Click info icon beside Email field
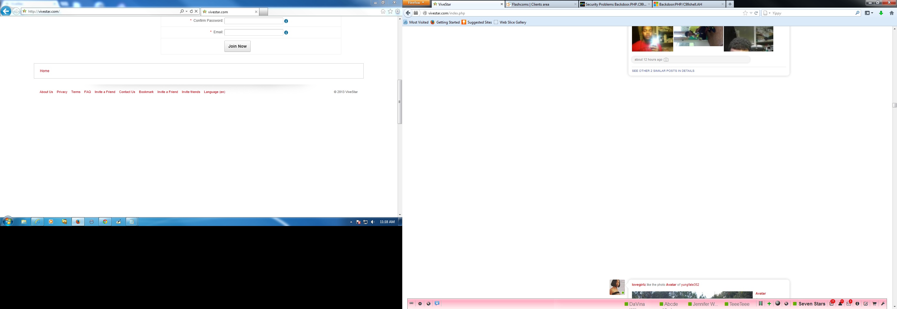 (x=286, y=33)
